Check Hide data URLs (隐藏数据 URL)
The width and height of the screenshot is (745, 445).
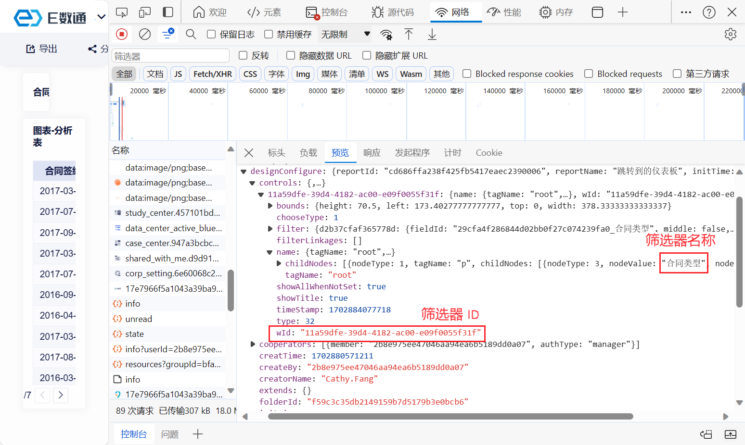[291, 55]
